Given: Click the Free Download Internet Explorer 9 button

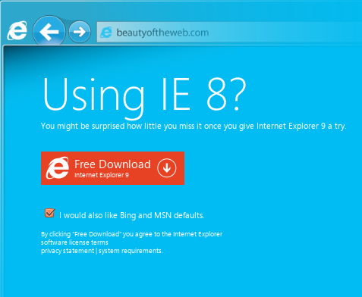Looking at the screenshot, I should coord(112,168).
